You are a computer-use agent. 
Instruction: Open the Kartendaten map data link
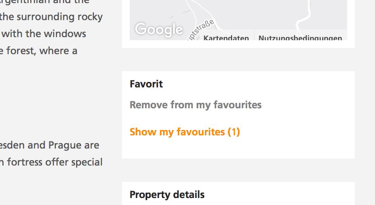point(226,38)
